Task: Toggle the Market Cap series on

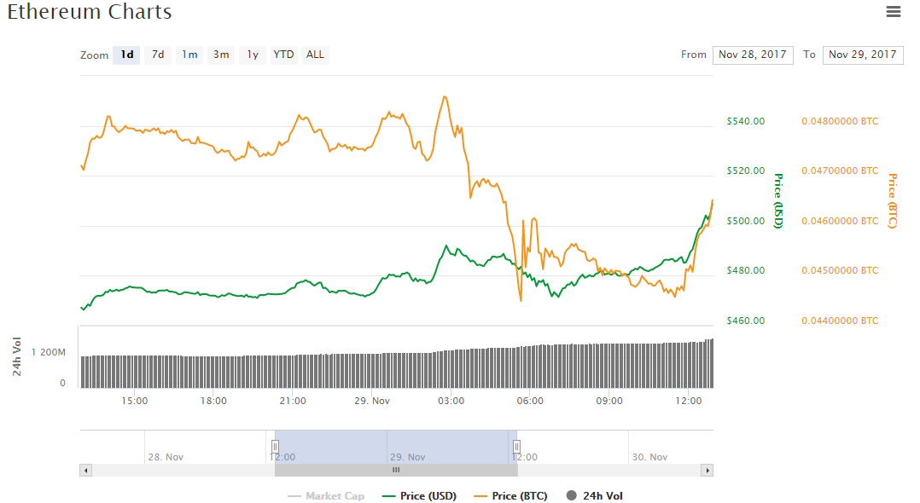Action: [x=328, y=495]
